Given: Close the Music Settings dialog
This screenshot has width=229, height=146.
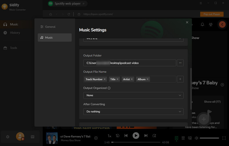Looking at the screenshot, I should (x=187, y=22).
